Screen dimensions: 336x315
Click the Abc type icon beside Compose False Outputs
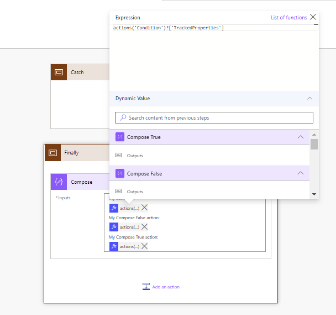118,191
